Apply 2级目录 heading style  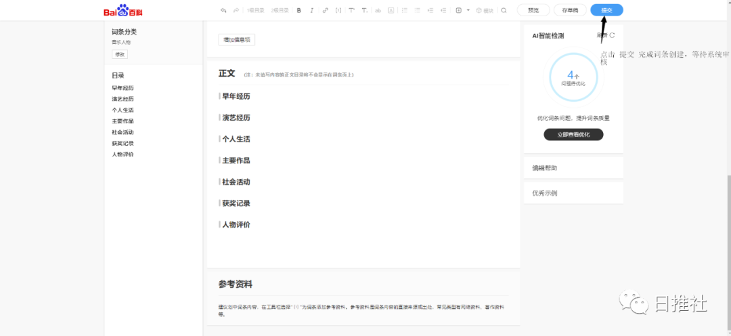coord(280,10)
